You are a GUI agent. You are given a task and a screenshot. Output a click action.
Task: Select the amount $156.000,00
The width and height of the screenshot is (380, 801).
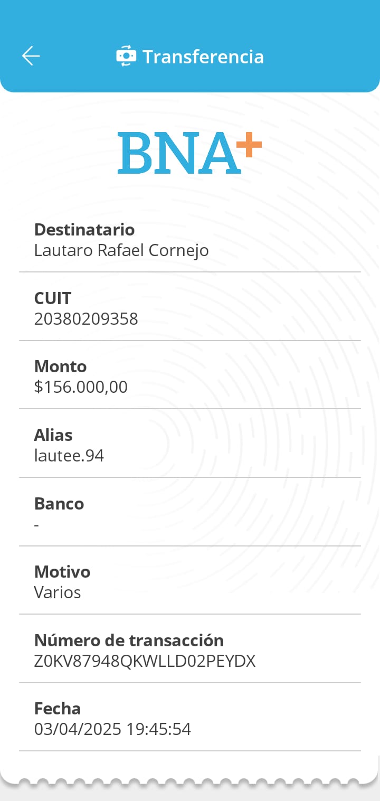point(81,387)
